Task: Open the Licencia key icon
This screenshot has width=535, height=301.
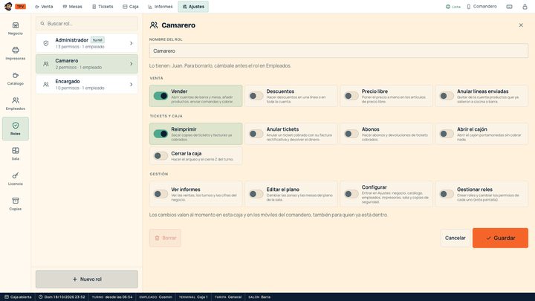Action: point(16,175)
